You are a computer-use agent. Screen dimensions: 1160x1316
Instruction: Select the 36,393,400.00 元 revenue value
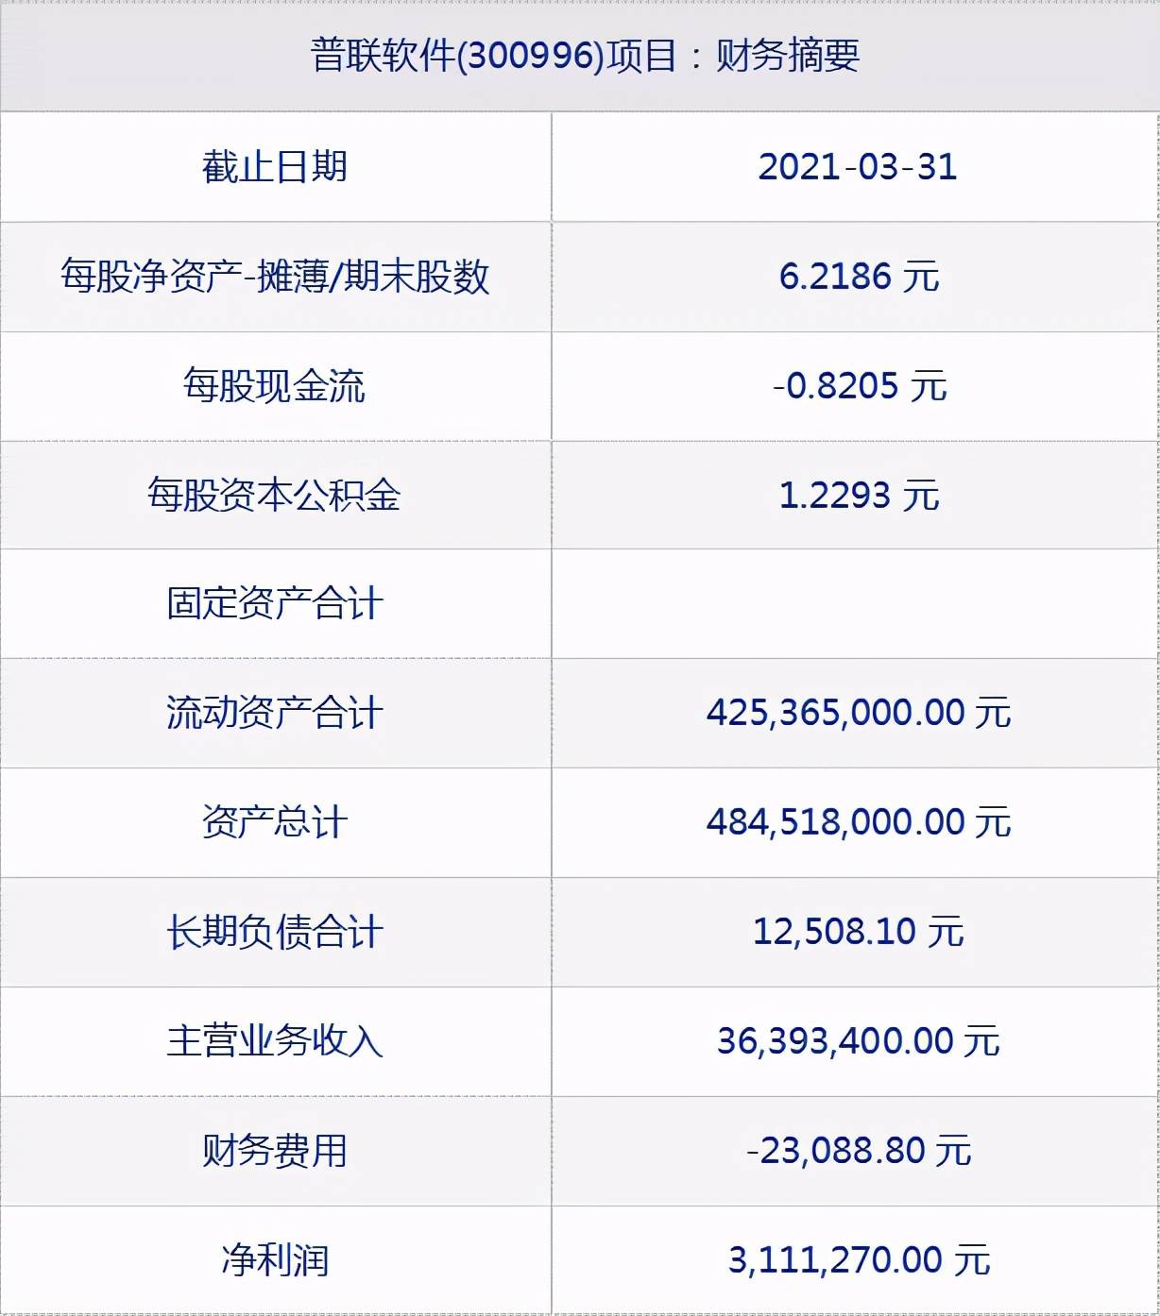858,1041
